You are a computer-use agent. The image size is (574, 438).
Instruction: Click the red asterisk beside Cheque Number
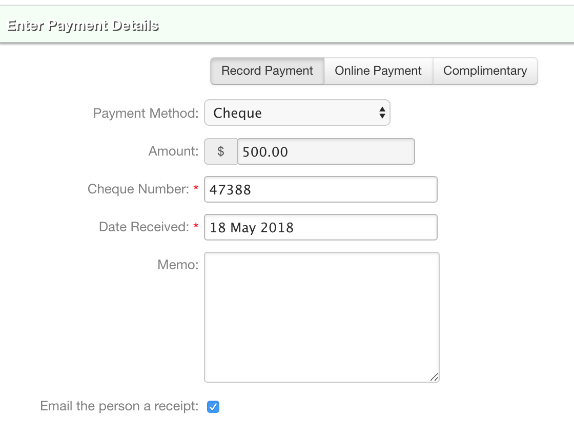click(x=196, y=188)
